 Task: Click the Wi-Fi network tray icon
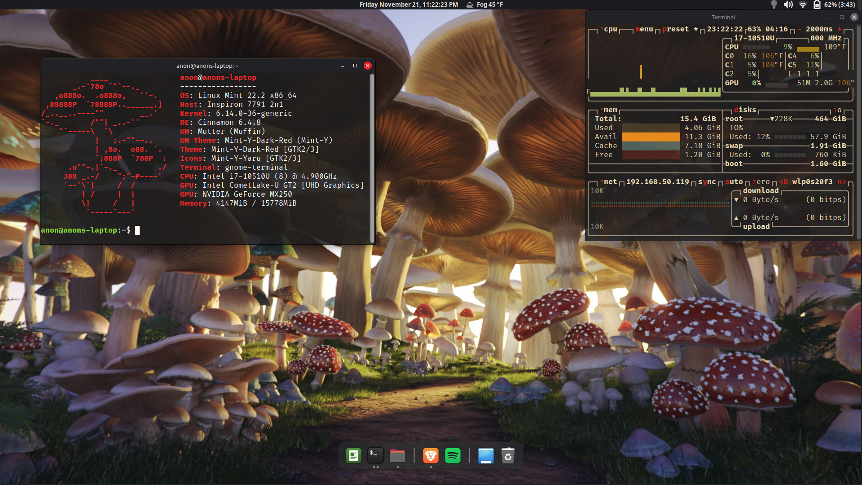pyautogui.click(x=803, y=4)
